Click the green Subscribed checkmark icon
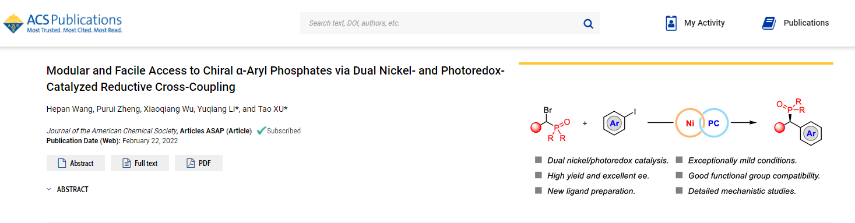The height and width of the screenshot is (223, 855). click(x=261, y=130)
